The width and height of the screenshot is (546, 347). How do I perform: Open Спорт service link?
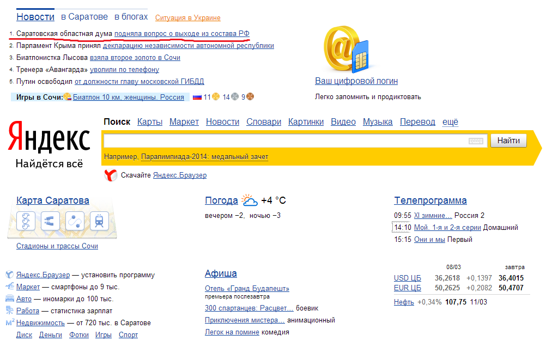128,335
